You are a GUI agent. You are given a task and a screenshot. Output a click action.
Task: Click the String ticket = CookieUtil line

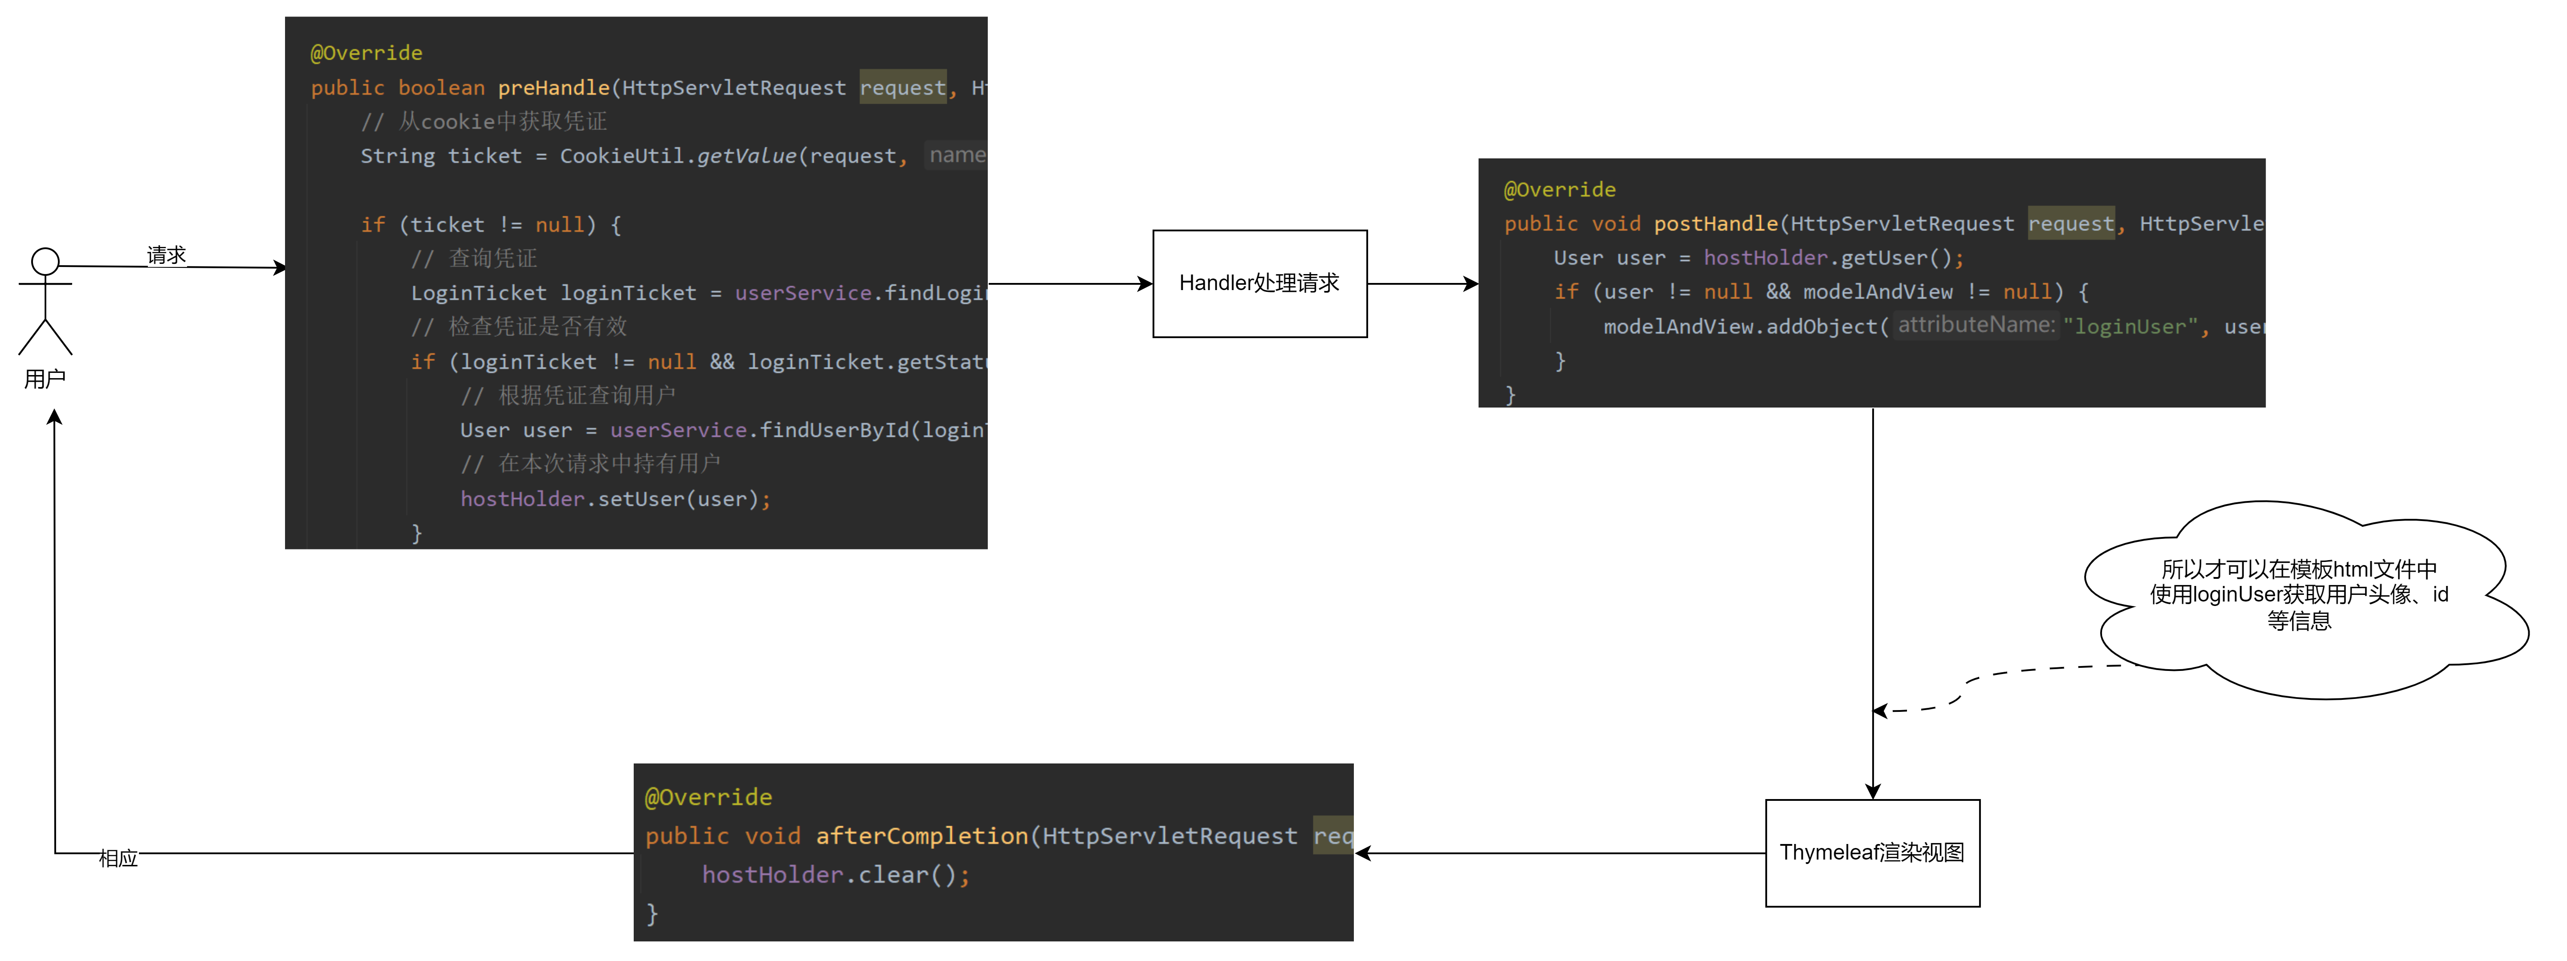coord(674,156)
